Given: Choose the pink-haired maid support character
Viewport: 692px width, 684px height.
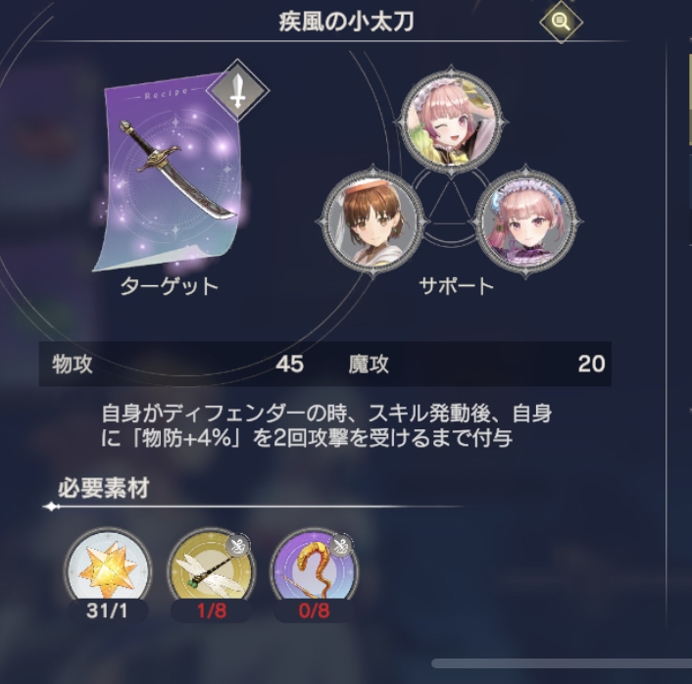Looking at the screenshot, I should click(525, 220).
